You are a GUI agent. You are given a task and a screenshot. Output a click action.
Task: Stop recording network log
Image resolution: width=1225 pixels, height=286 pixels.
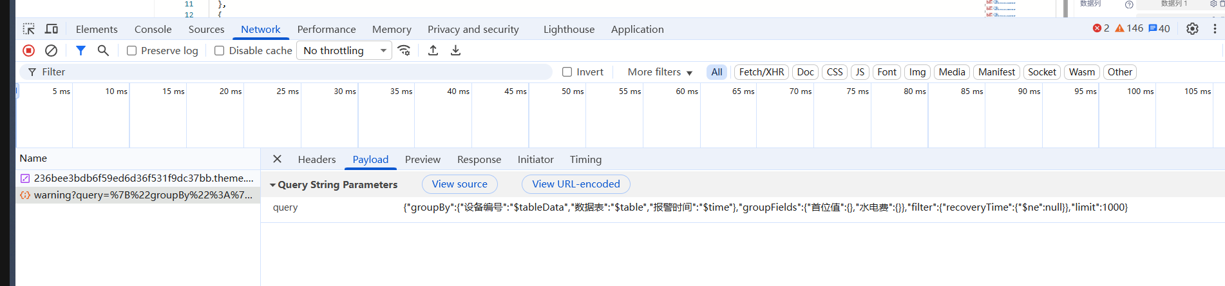pos(29,50)
